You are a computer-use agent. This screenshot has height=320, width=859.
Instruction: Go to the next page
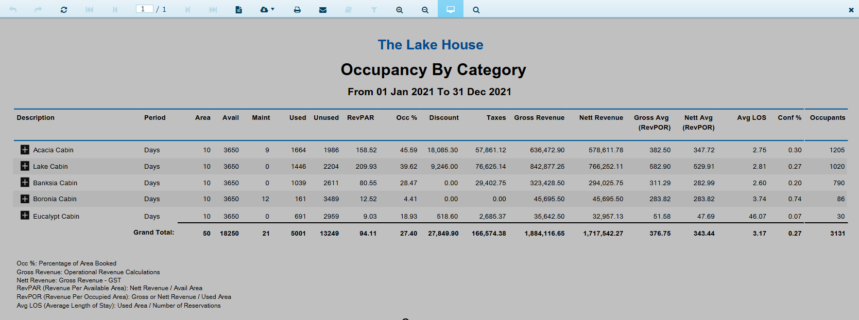click(187, 9)
